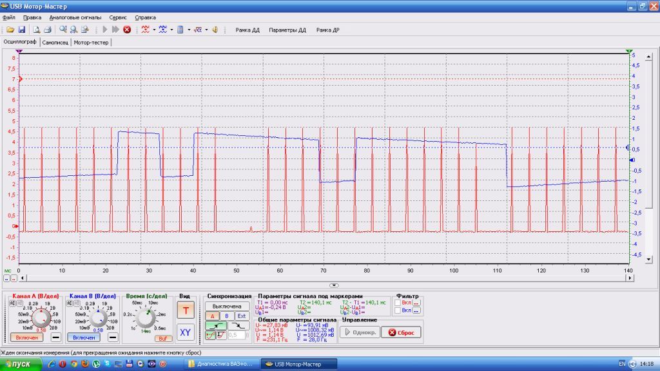The height and width of the screenshot is (371, 660).
Task: Collapse the bottom panel using the center arrow
Action: [x=334, y=285]
